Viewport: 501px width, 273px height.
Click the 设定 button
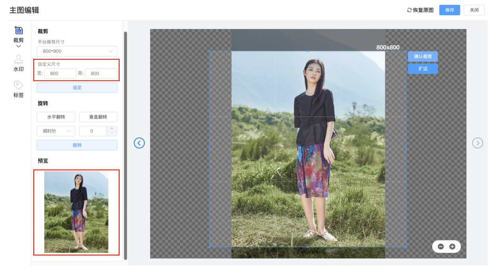pyautogui.click(x=77, y=87)
